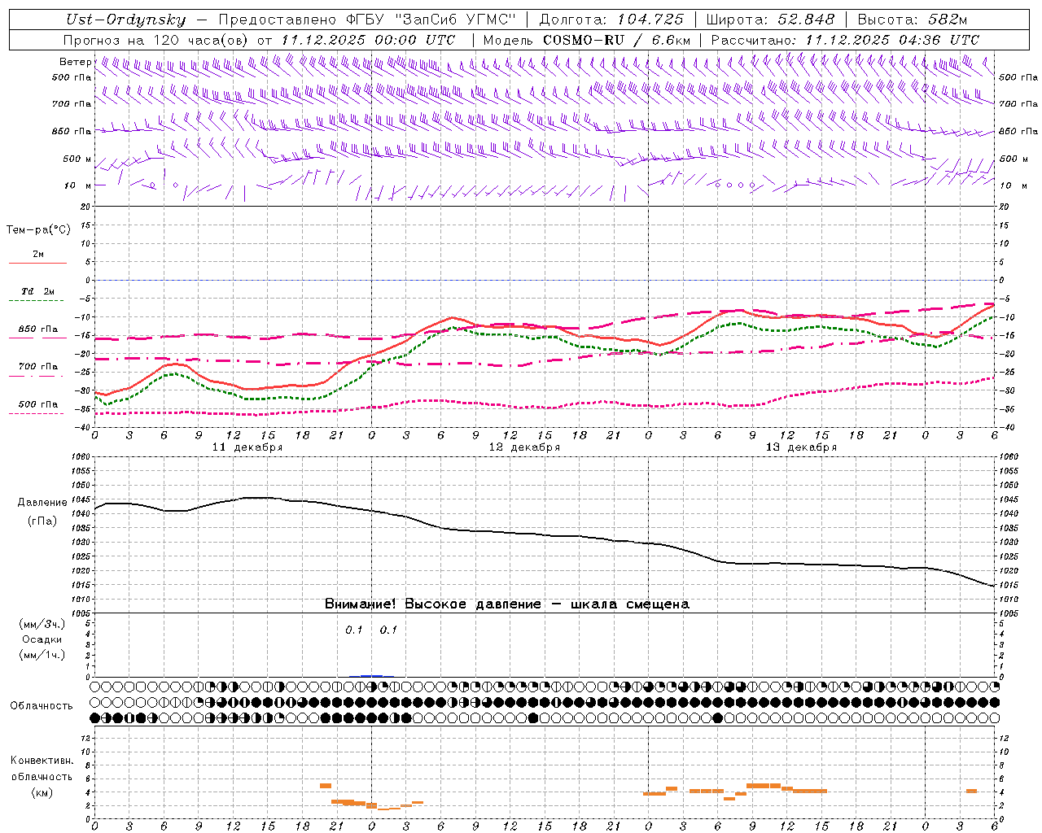Click the model label COSMO-RU / 6.6км
The width and height of the screenshot is (1042, 833).
coord(616,40)
